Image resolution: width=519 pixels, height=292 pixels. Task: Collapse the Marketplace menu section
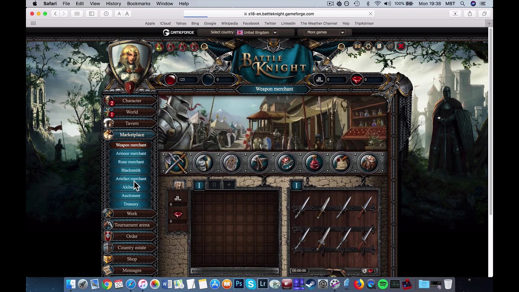(132, 135)
